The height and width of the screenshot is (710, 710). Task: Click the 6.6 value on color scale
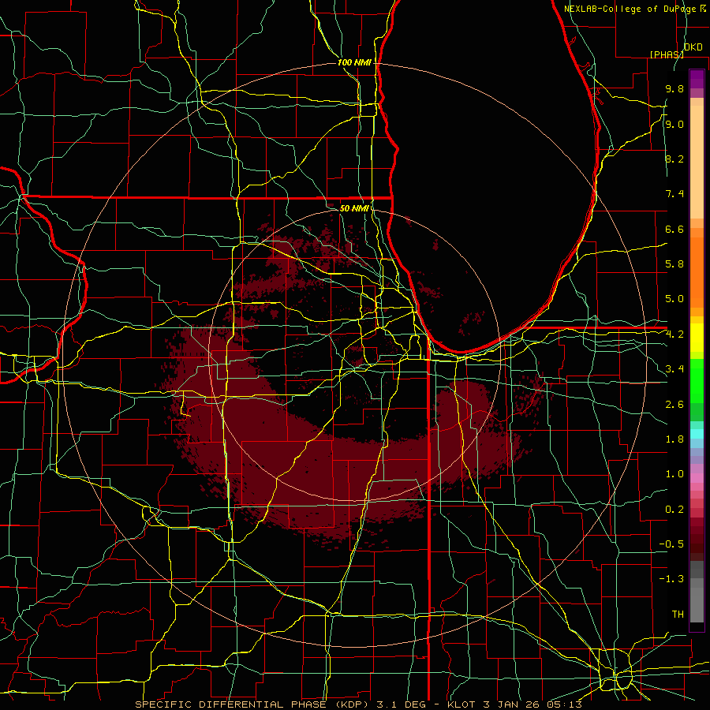tap(674, 229)
